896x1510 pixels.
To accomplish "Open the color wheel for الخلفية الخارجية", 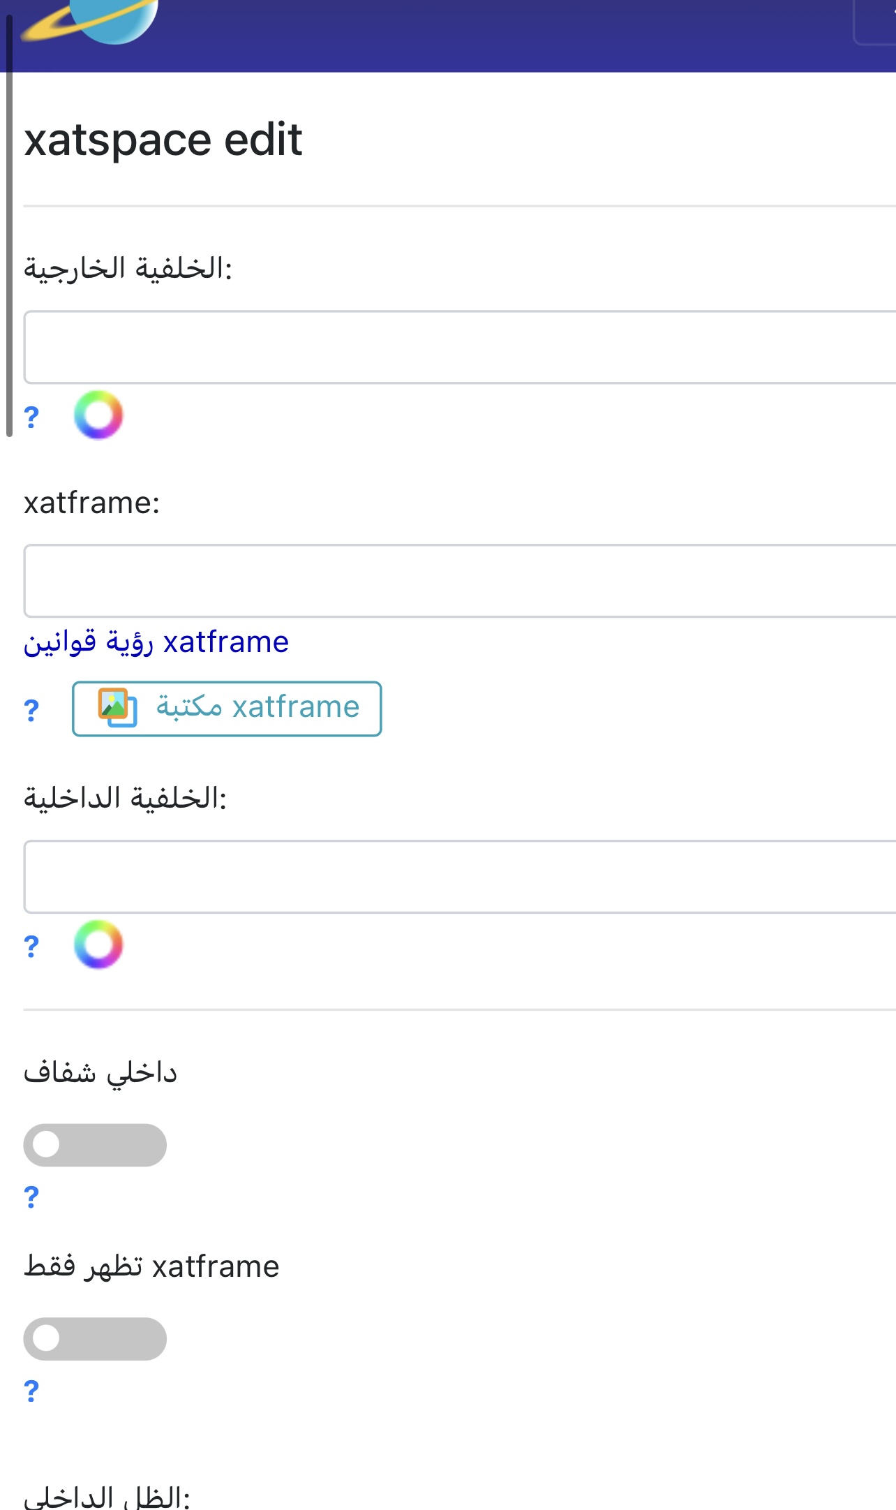I will [98, 415].
